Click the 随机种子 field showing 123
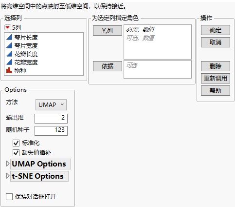 [51, 131]
